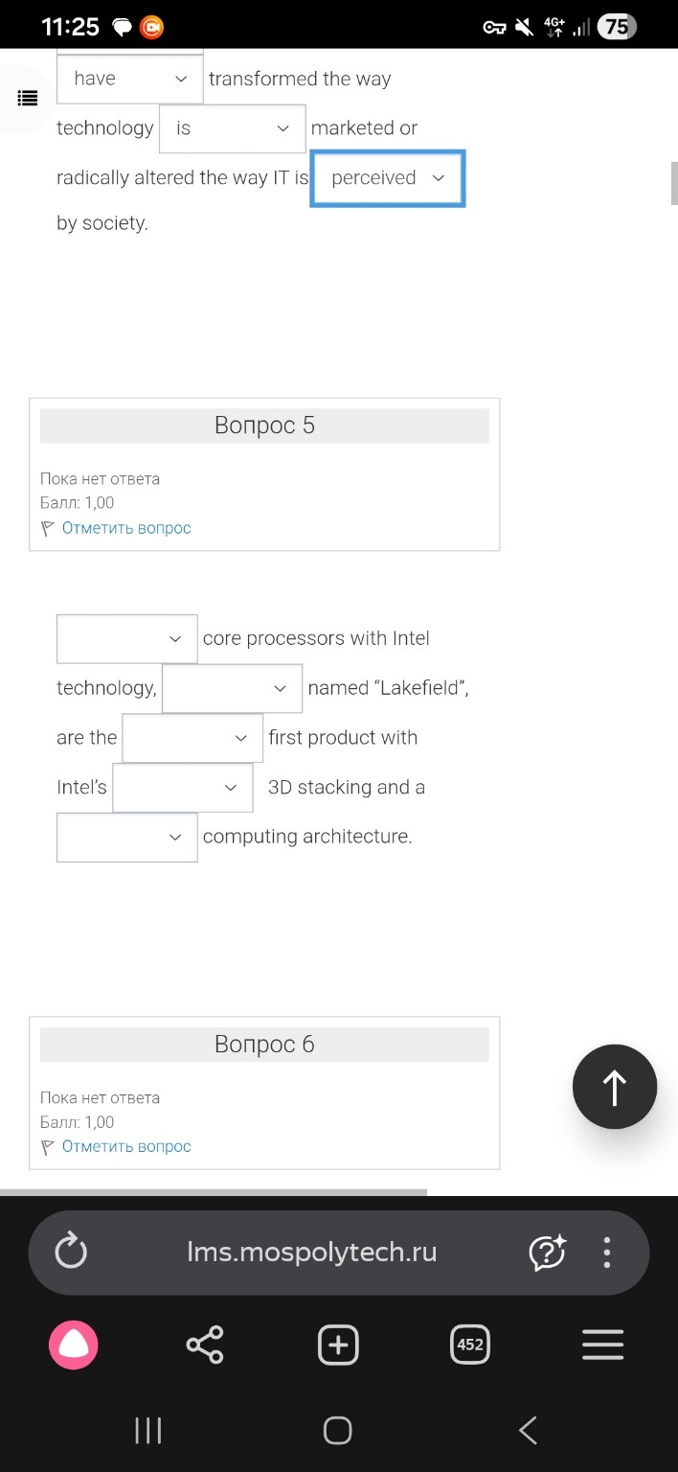Viewport: 678px width, 1472px height.
Task: Expand the blank dropdown before "core processors"
Action: (127, 638)
